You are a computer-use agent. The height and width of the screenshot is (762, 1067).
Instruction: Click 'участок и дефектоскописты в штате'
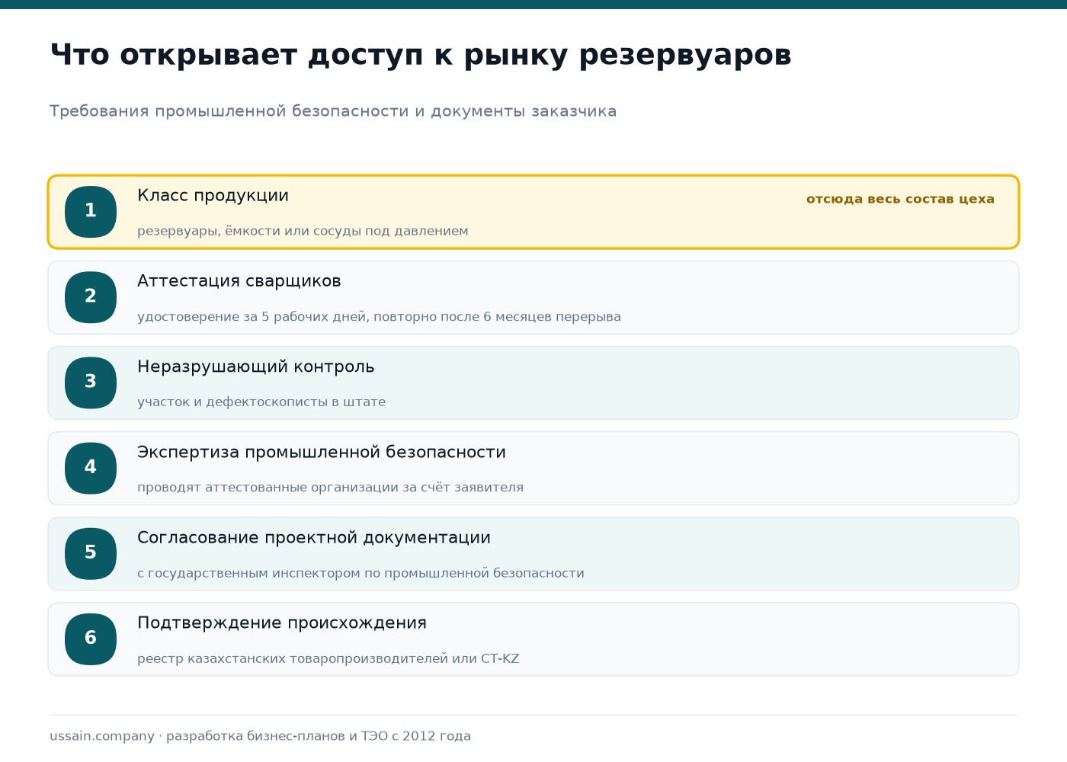[261, 402]
